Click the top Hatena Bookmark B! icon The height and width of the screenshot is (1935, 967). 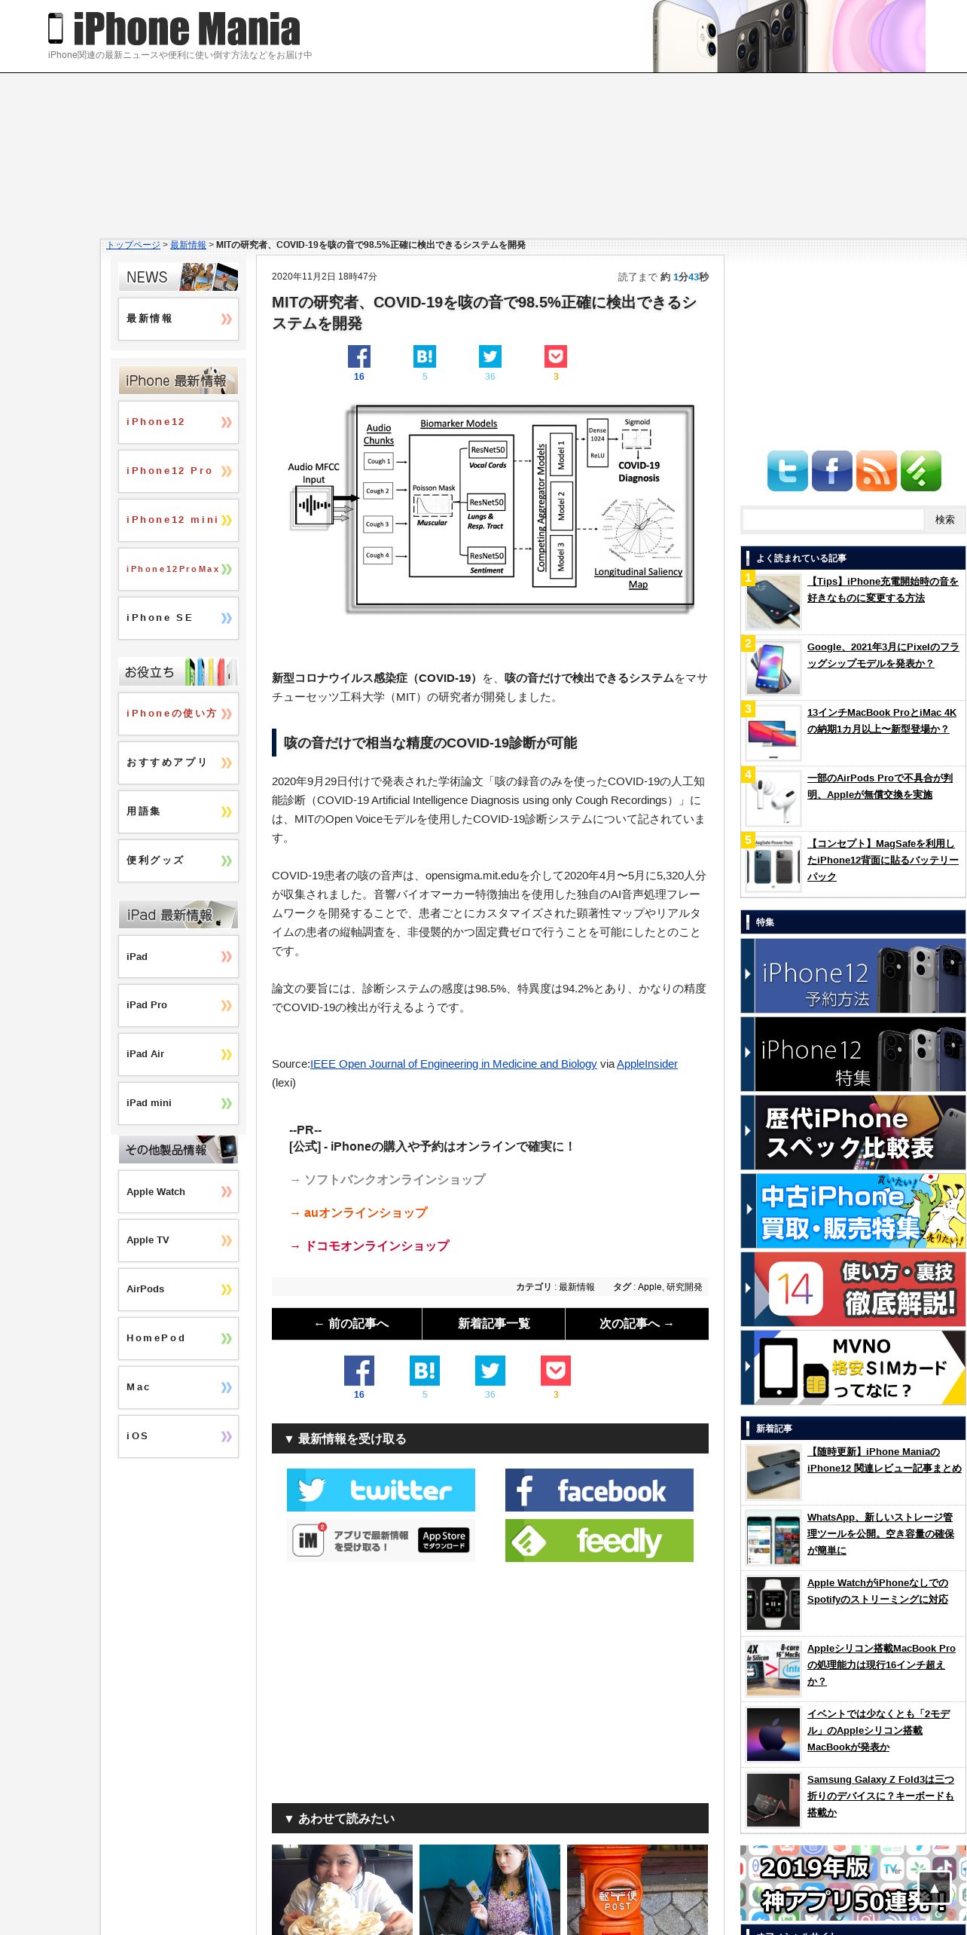[x=425, y=356]
